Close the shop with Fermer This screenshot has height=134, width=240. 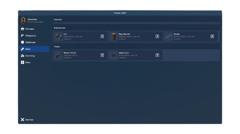[27, 120]
